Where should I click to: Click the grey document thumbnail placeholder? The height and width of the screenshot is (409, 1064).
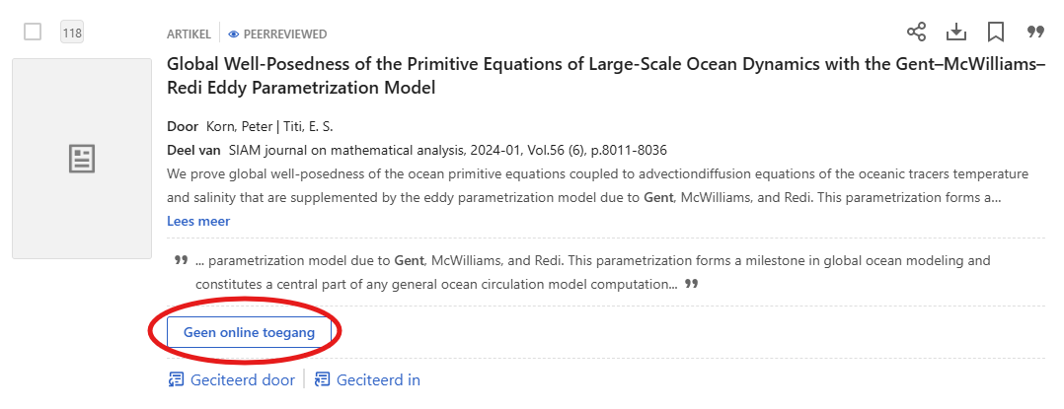tap(81, 159)
